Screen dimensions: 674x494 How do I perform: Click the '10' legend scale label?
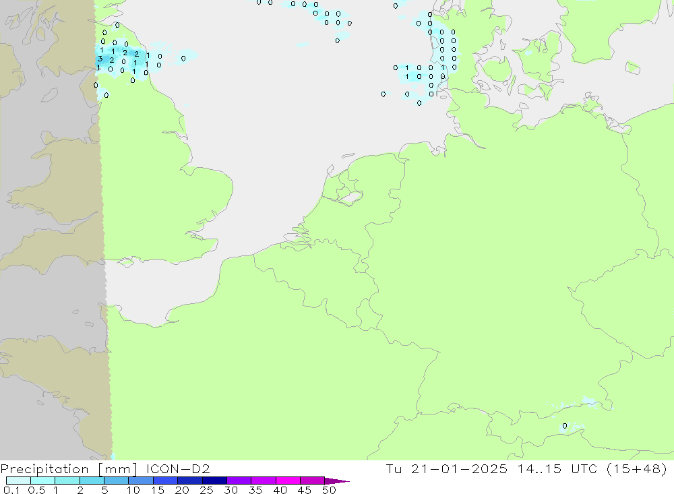pyautogui.click(x=133, y=490)
